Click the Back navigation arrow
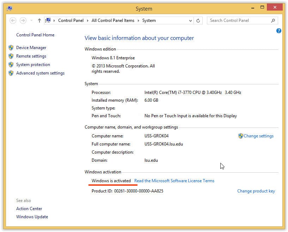 coord(13,20)
